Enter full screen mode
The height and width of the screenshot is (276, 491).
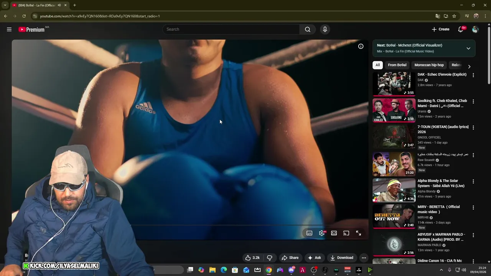pyautogui.click(x=359, y=233)
